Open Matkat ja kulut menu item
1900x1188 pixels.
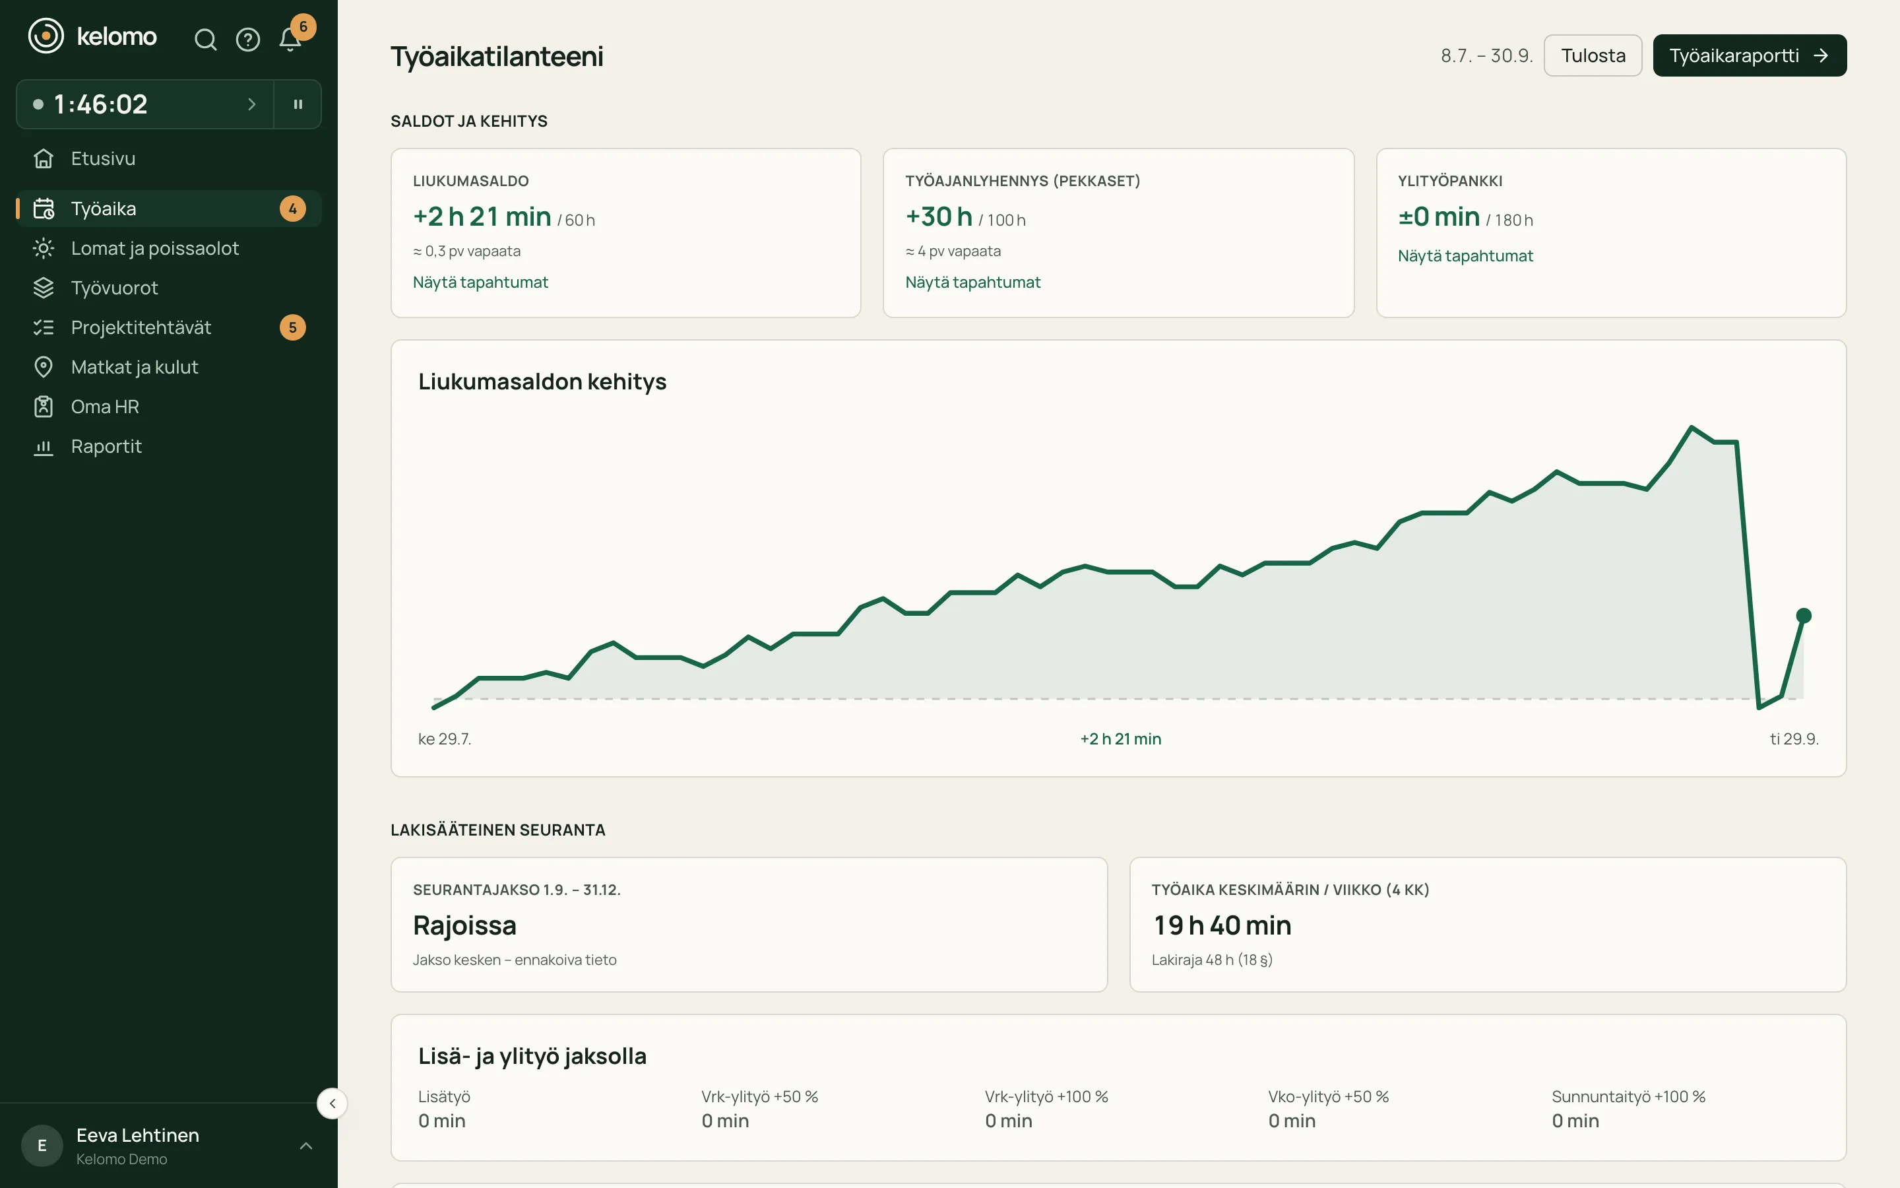[x=169, y=367]
